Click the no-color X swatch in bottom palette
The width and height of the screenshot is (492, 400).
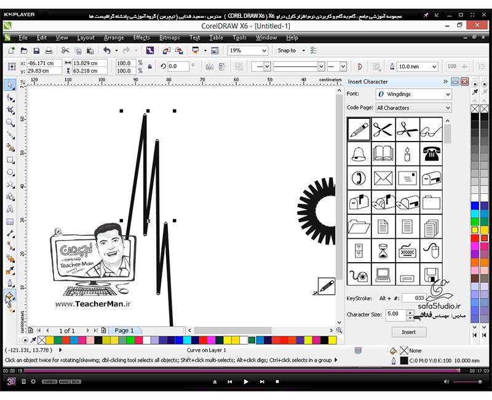tap(41, 340)
